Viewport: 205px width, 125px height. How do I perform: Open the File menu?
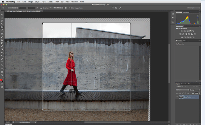click(19, 2)
